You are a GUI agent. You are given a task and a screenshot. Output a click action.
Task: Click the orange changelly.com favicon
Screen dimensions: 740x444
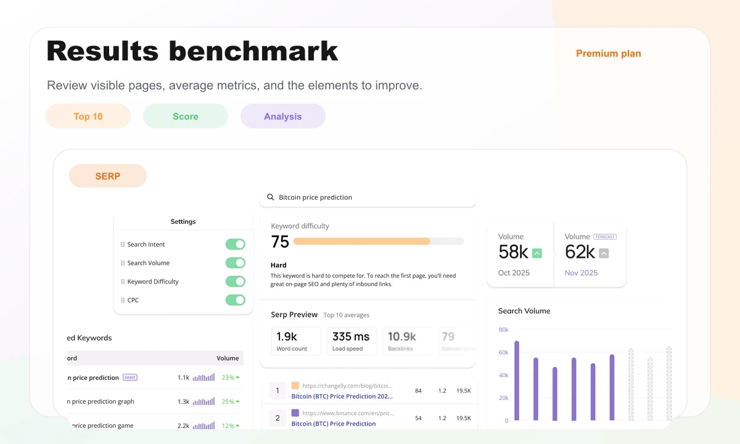[295, 385]
